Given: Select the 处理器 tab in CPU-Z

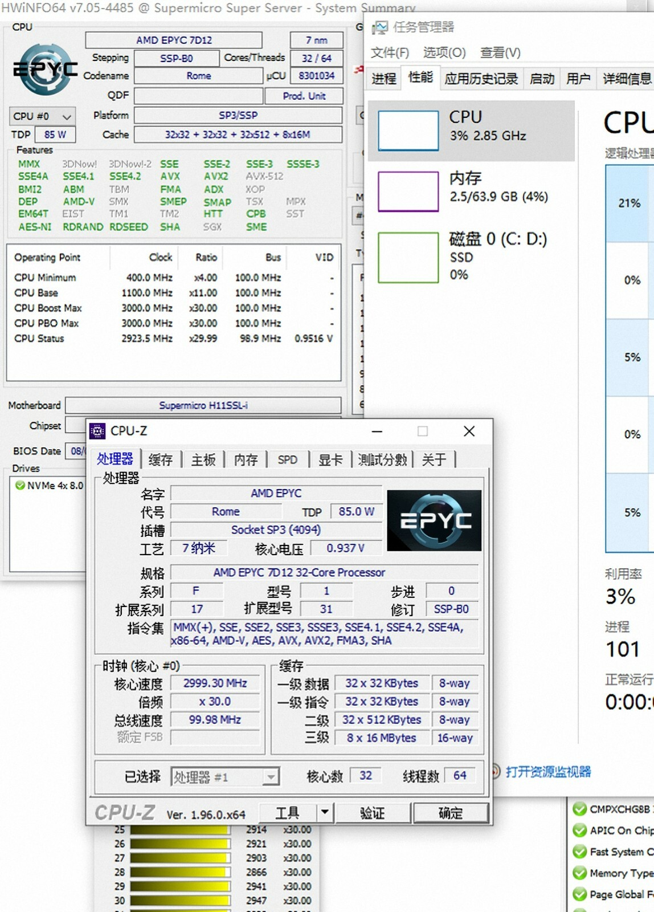Looking at the screenshot, I should (115, 459).
